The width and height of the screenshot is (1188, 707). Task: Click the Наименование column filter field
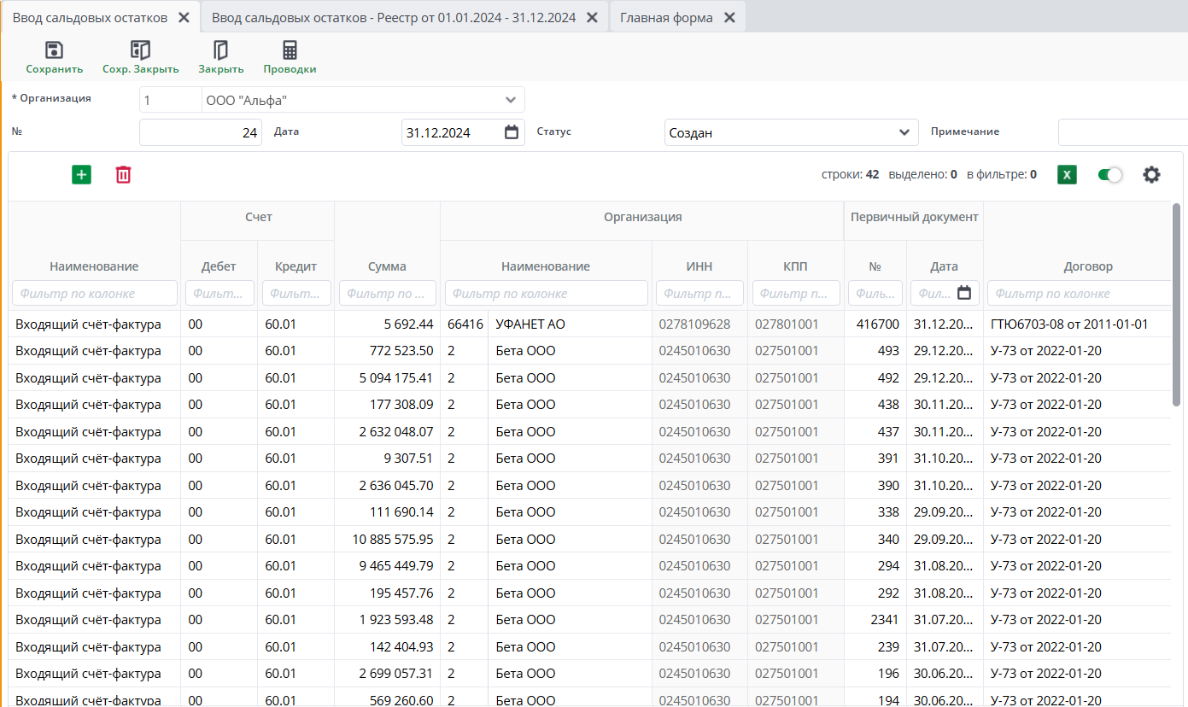pos(94,293)
